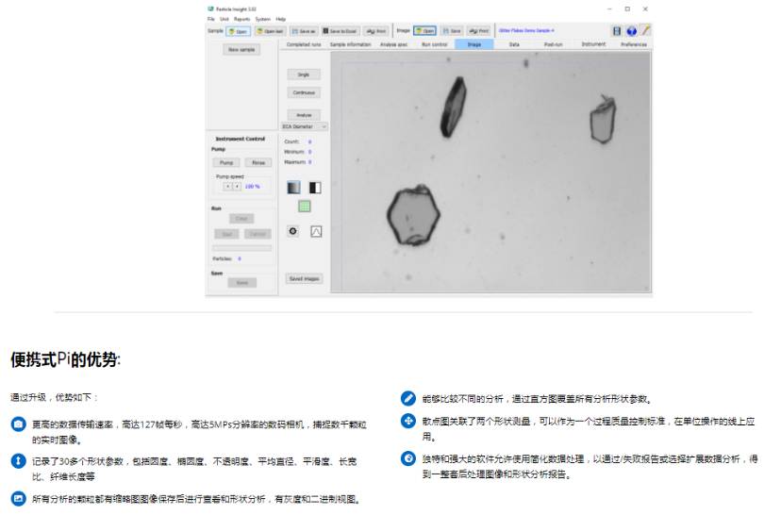Viewport: 781px width, 515px height.
Task: Switch to the Completed runs tab
Action: 304,44
